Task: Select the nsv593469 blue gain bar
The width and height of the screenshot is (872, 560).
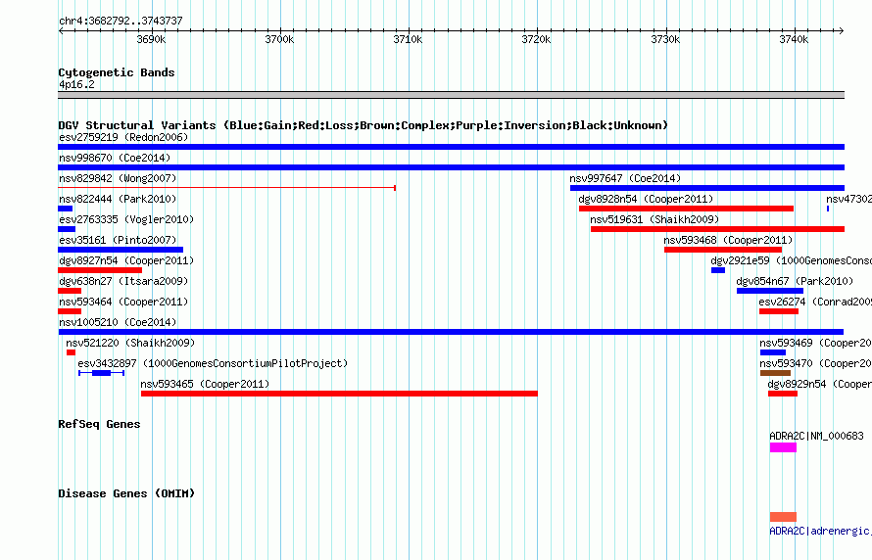Action: point(773,352)
